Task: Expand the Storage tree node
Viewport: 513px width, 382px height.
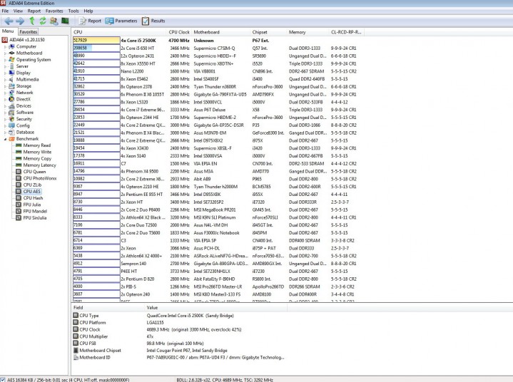Action: pos(5,86)
